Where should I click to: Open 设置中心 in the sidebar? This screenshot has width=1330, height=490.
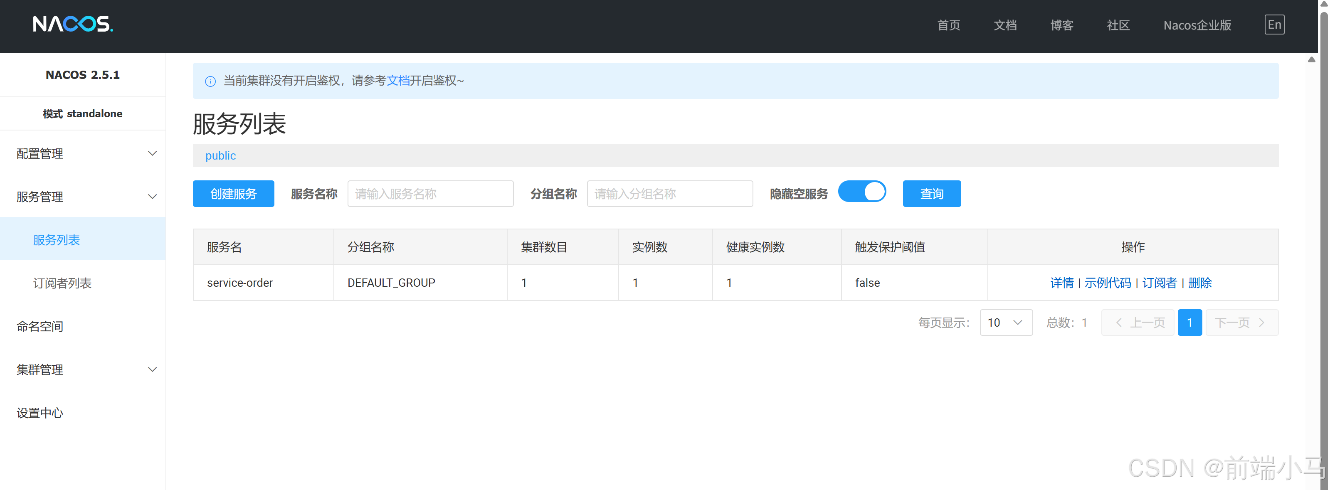pos(40,413)
